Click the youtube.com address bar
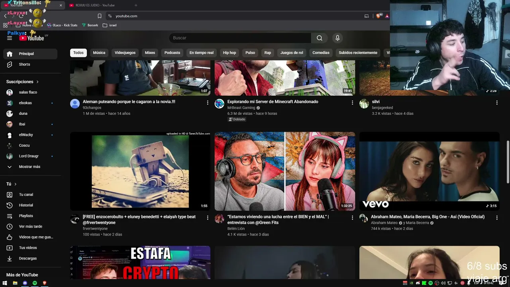 [235, 16]
